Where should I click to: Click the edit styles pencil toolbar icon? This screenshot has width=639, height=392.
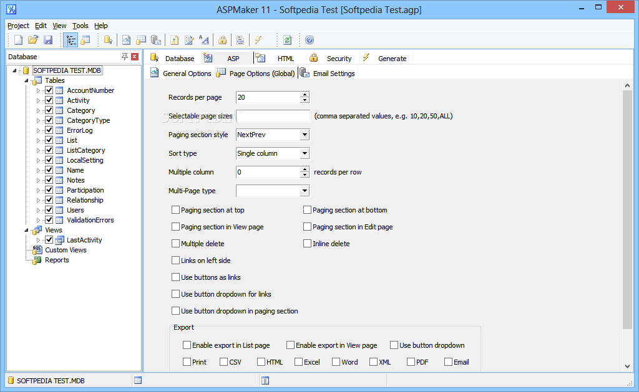189,40
